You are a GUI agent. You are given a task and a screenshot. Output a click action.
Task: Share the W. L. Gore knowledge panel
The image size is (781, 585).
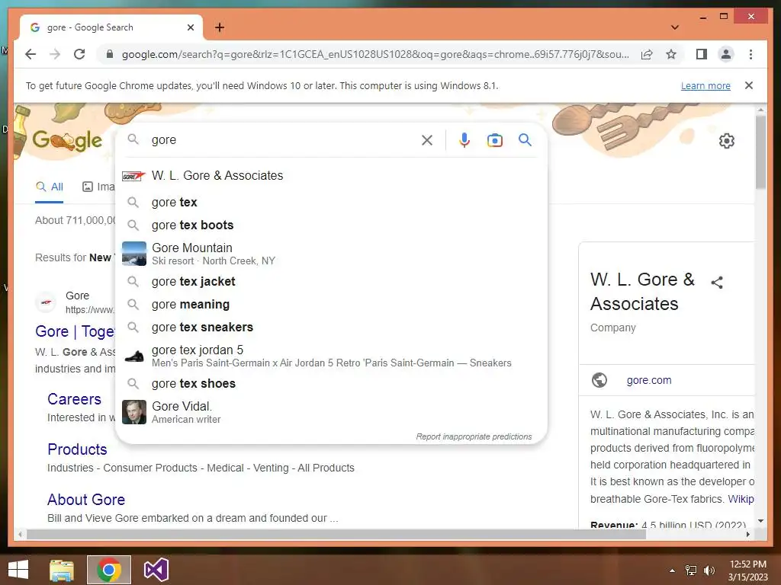717,283
